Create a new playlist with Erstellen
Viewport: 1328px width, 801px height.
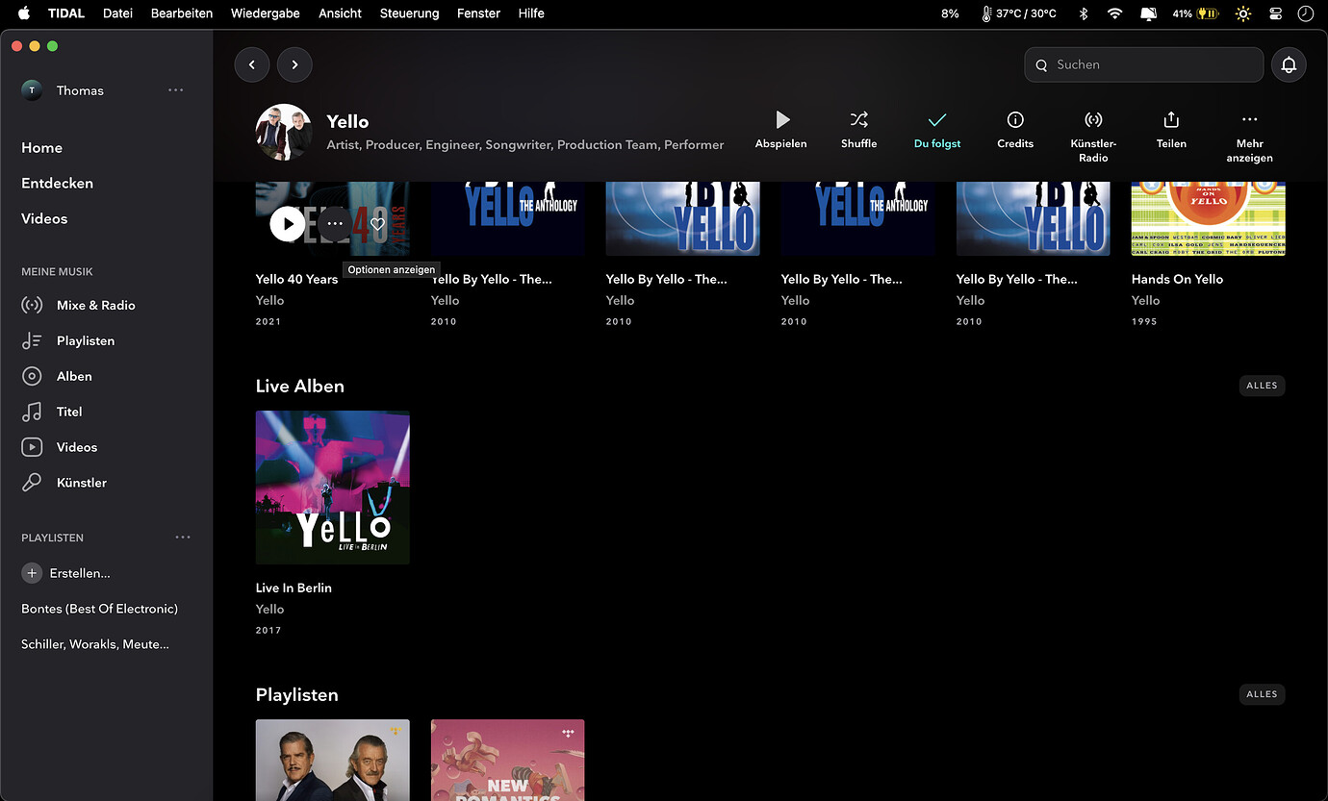coord(66,573)
